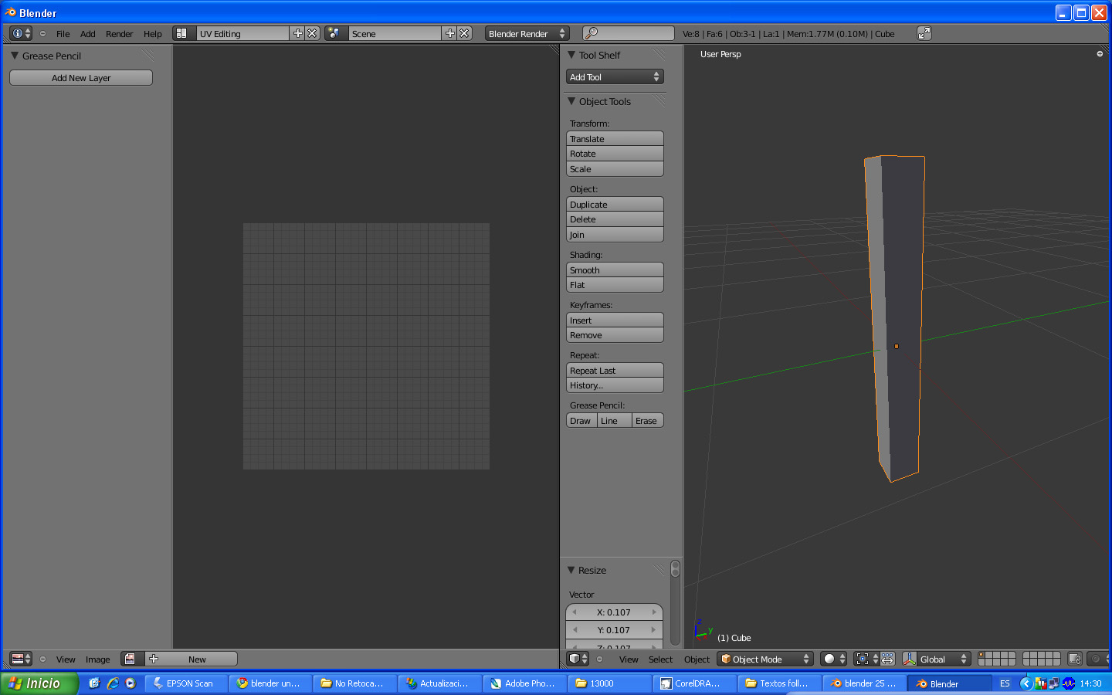Toggle the plus region marker in 3D viewport corner

(x=1100, y=54)
